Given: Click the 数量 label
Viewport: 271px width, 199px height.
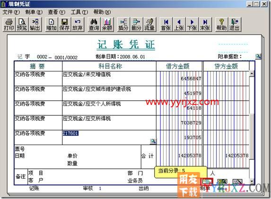Looking at the screenshot, I should (x=72, y=163).
